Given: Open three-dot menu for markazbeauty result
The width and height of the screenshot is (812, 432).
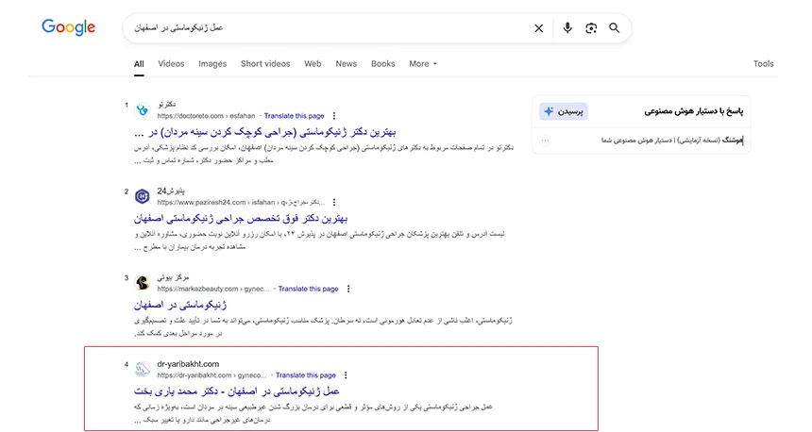Looking at the screenshot, I should (x=348, y=289).
